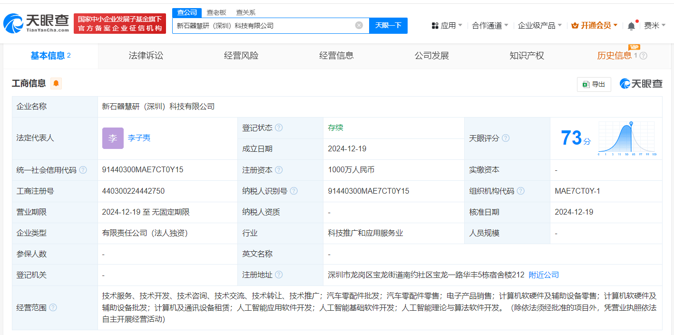Click registration number 440300224442750
The width and height of the screenshot is (674, 335).
(133, 191)
